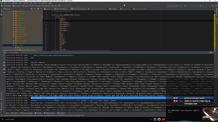Image resolution: width=218 pixels, height=122 pixels.
Task: Click the locate/scroll-from-source target icon
Action: [31, 9]
